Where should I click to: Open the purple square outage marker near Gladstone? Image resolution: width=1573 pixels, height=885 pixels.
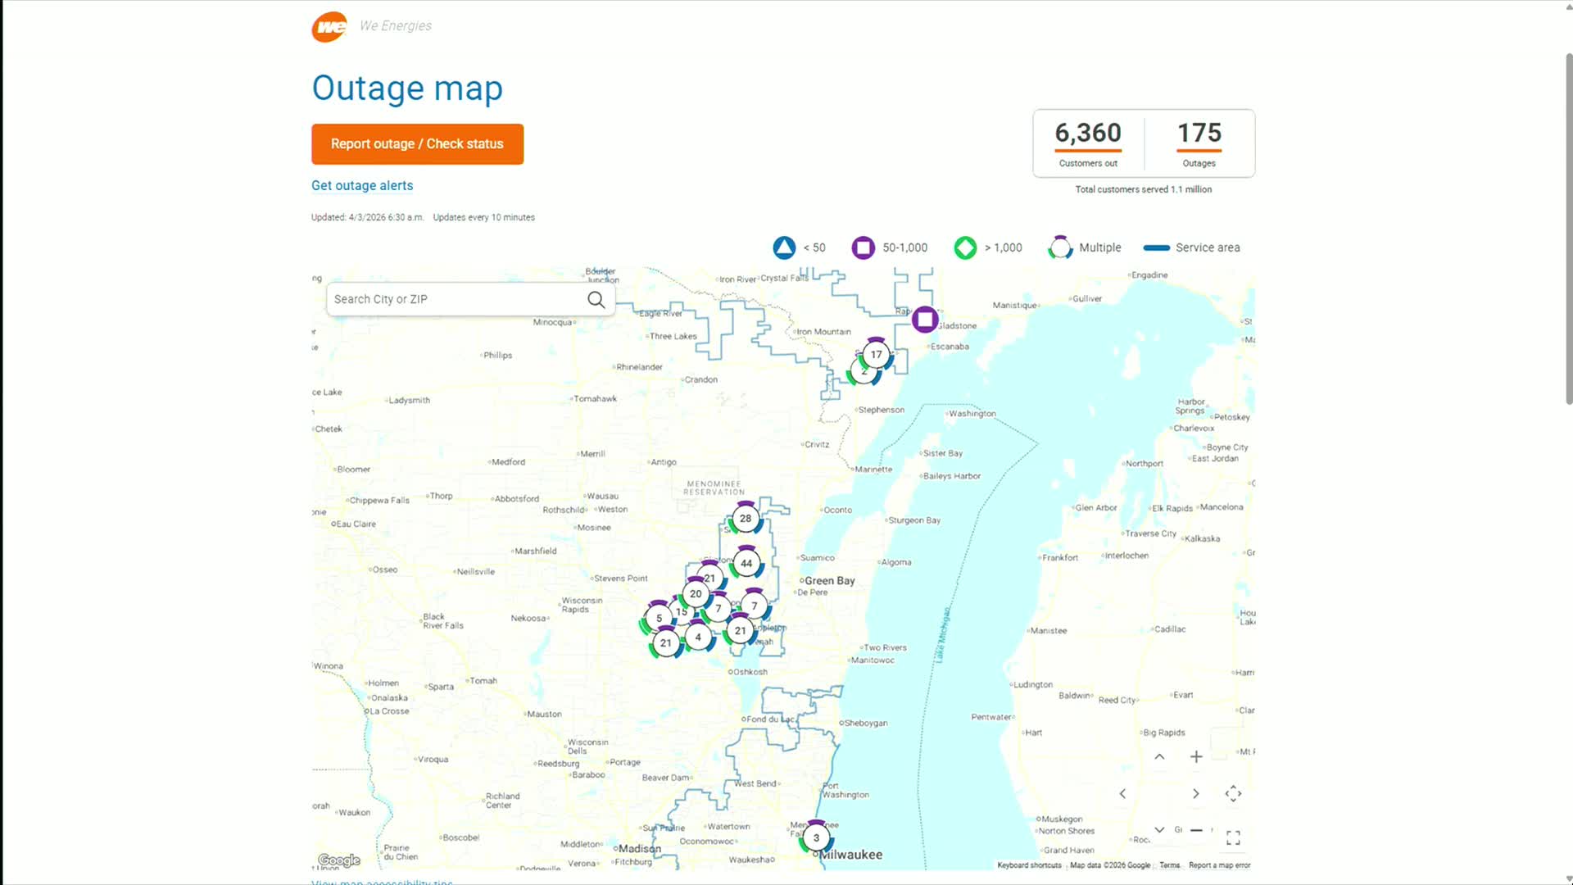(925, 320)
